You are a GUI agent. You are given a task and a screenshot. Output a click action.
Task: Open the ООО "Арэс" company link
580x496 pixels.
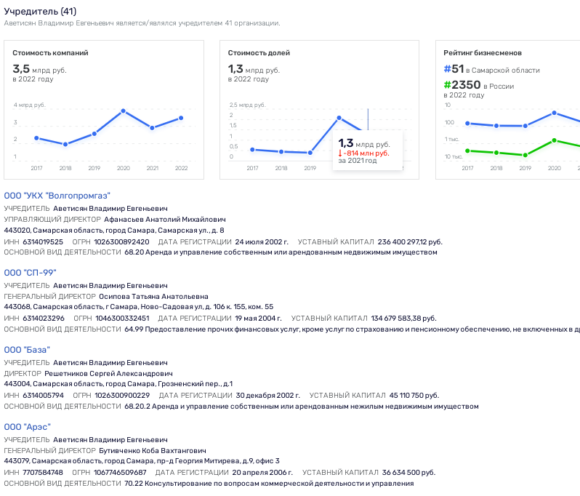pyautogui.click(x=27, y=427)
